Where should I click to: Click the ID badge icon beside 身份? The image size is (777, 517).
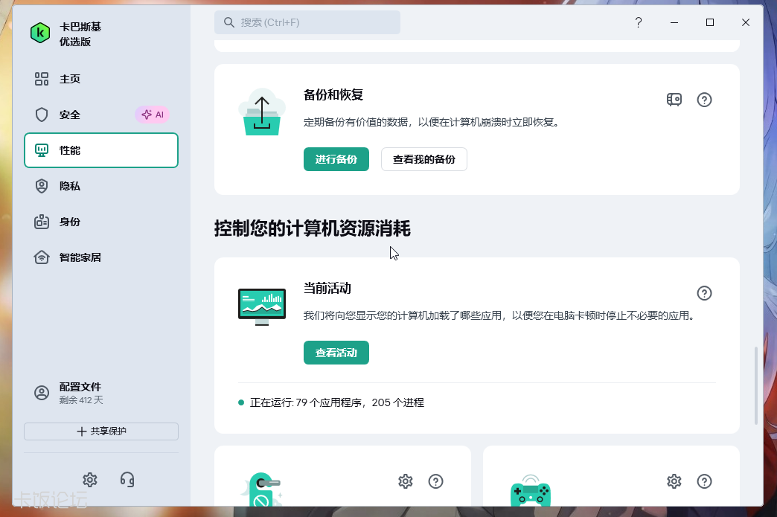click(x=42, y=222)
